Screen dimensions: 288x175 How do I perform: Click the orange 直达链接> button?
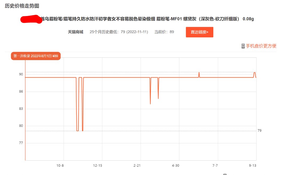click(x=199, y=32)
